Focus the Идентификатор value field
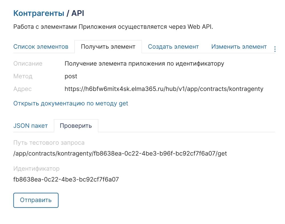Screen dimensions: 285x224 (x=66, y=180)
